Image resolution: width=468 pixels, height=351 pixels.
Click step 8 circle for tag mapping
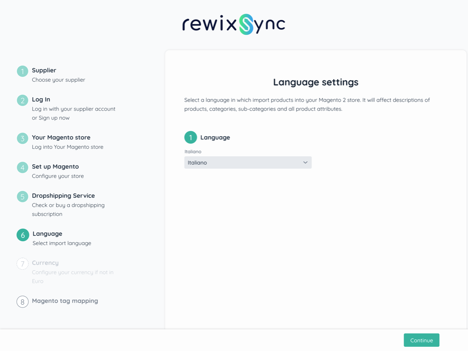tap(23, 302)
